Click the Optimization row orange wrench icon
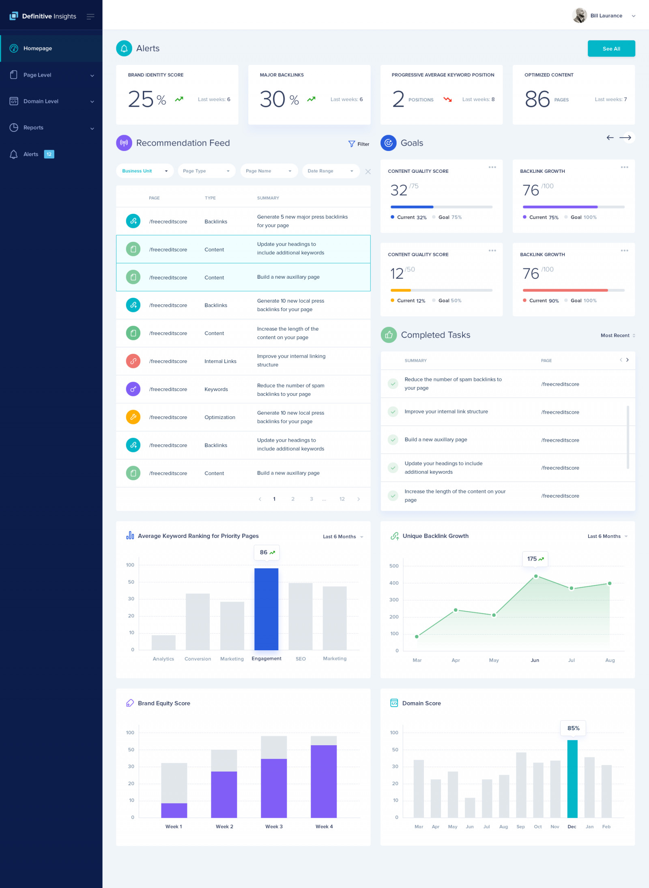This screenshot has height=888, width=649. [133, 417]
